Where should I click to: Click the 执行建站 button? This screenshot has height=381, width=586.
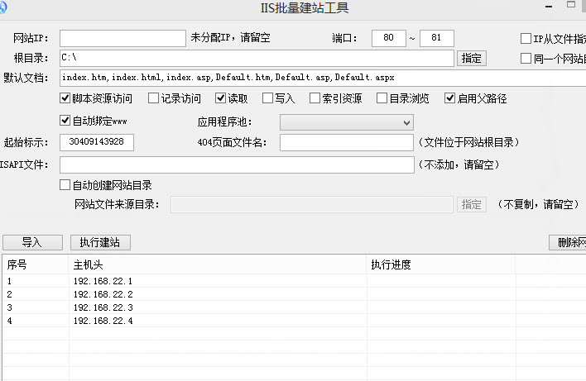[x=100, y=242]
